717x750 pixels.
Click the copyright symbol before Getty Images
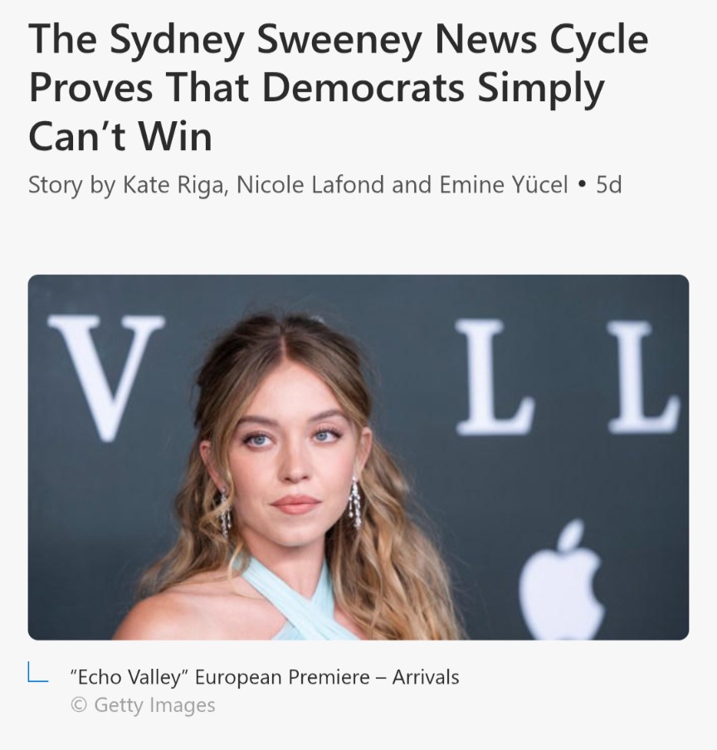pyautogui.click(x=79, y=704)
